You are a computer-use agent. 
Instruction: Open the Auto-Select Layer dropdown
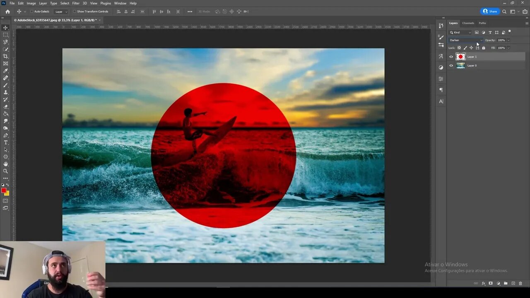tap(61, 12)
